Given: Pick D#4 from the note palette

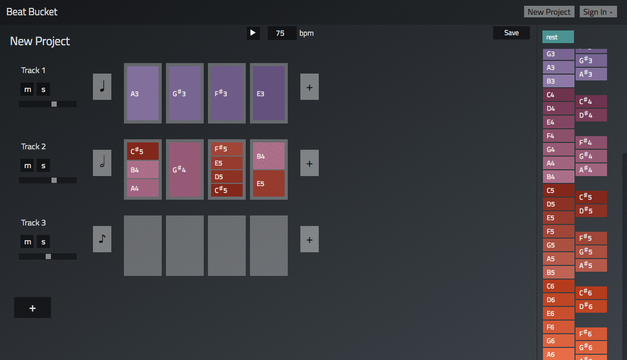Looking at the screenshot, I should tap(591, 115).
